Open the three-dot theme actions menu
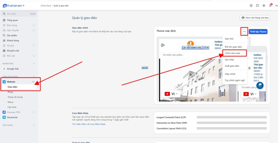Image resolution: width=278 pixels, height=143 pixels. pos(244,32)
